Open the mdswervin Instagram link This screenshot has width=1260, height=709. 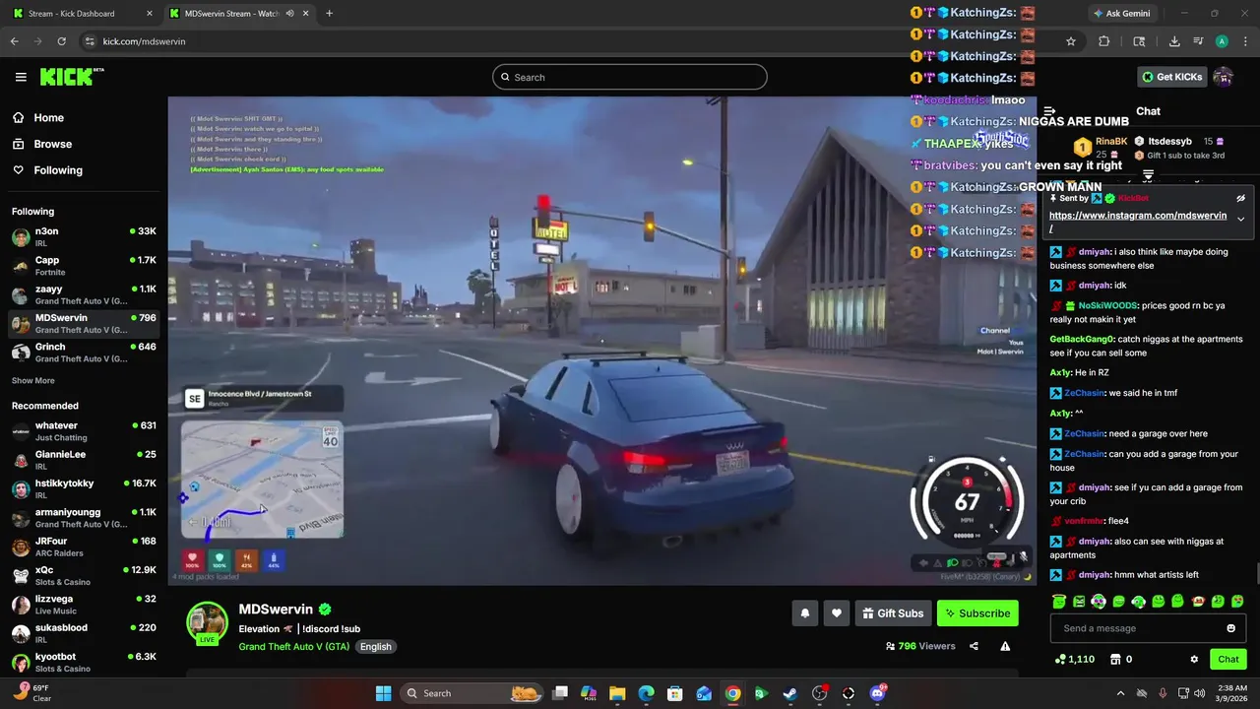[x=1138, y=216]
